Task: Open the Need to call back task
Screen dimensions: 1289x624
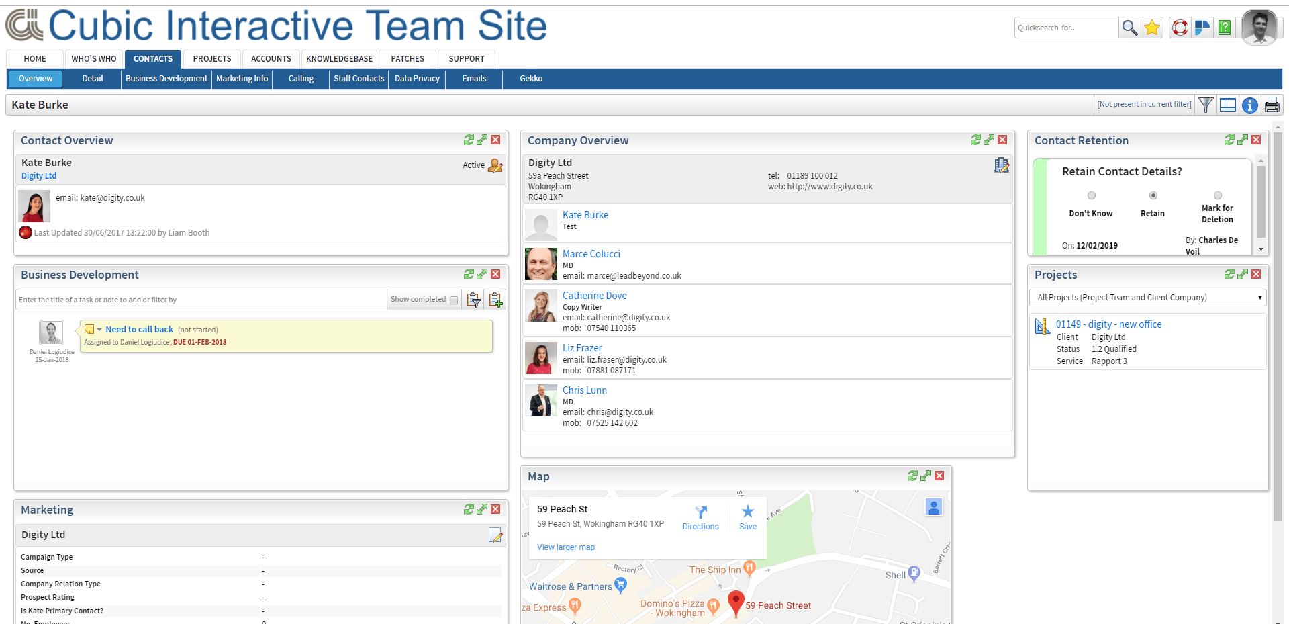Action: tap(140, 330)
